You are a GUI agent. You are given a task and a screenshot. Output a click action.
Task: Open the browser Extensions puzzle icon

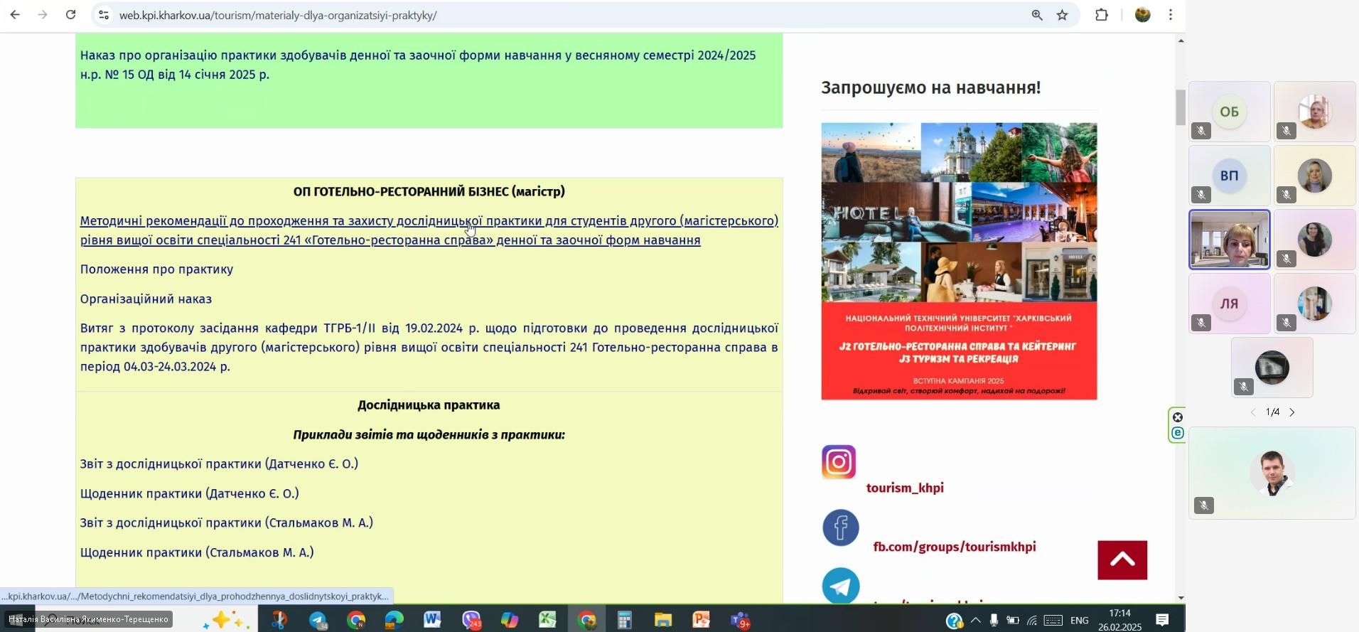(1102, 15)
